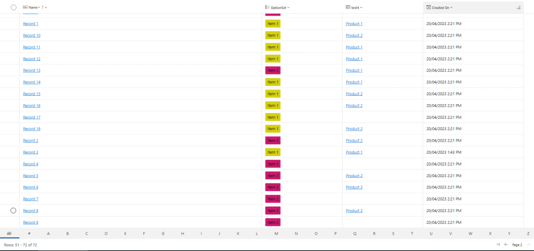The height and width of the screenshot is (251, 534).
Task: Click the edit filter icon in Created On header
Action: pyautogui.click(x=518, y=7)
